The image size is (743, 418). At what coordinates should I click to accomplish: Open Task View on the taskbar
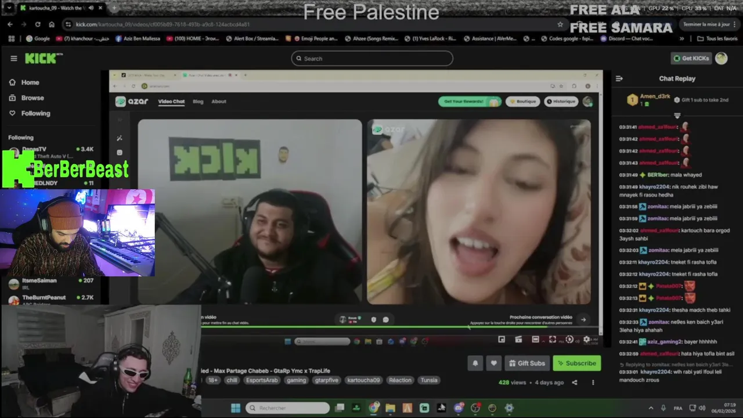(x=340, y=408)
